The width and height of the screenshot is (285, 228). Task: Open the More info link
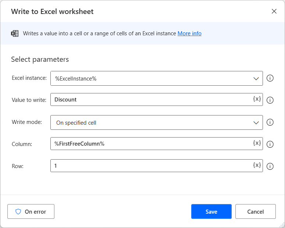coord(189,33)
